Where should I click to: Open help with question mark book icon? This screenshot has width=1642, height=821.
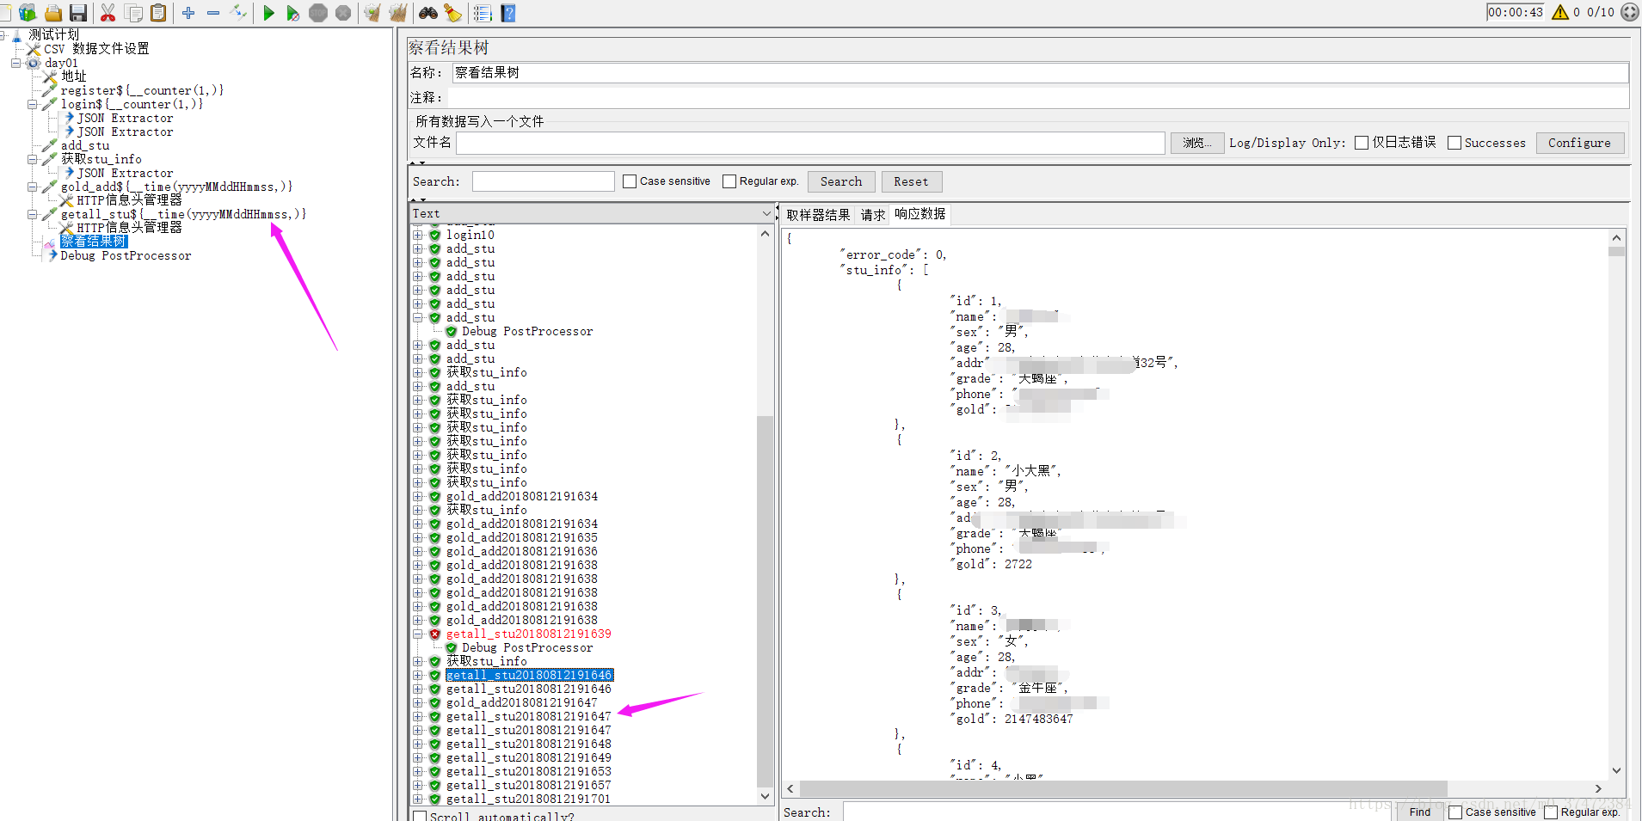(x=508, y=13)
